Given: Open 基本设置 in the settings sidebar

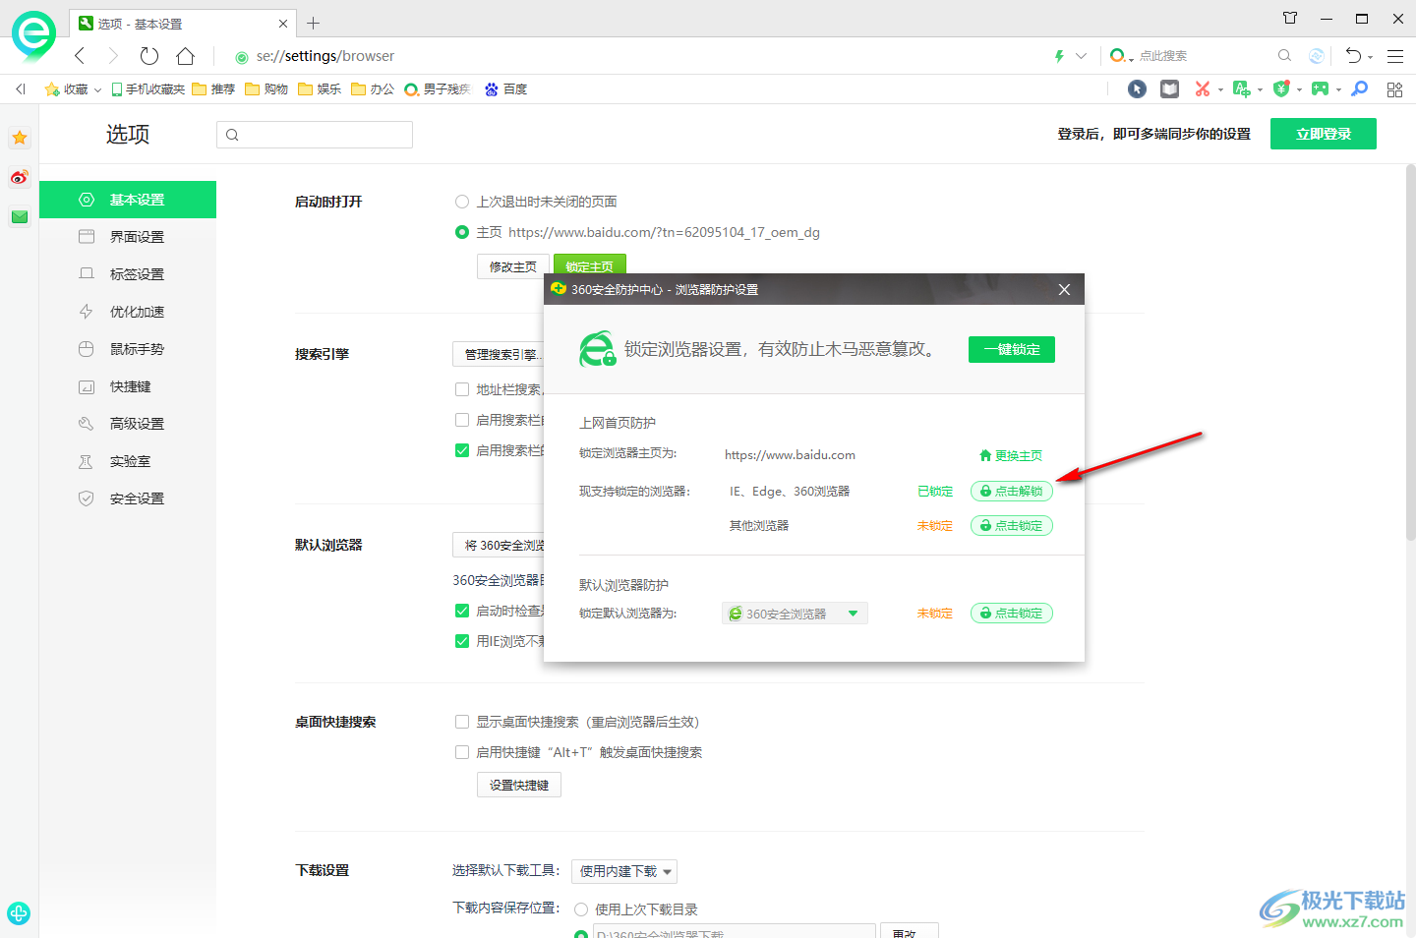Looking at the screenshot, I should coord(128,200).
